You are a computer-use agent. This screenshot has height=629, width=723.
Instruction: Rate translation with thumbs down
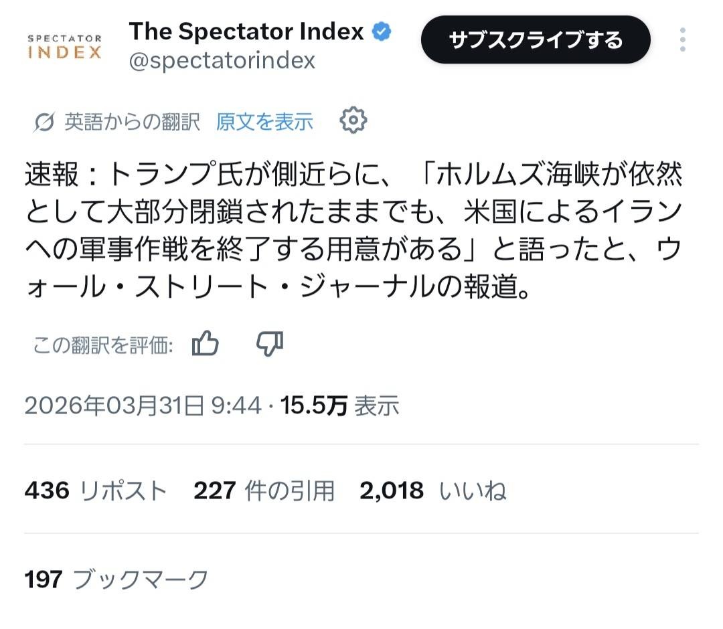270,344
